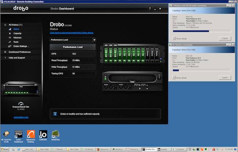The image size is (238, 152).
Task: Click the Transactional Tier gauge icon
Action: [21, 104]
